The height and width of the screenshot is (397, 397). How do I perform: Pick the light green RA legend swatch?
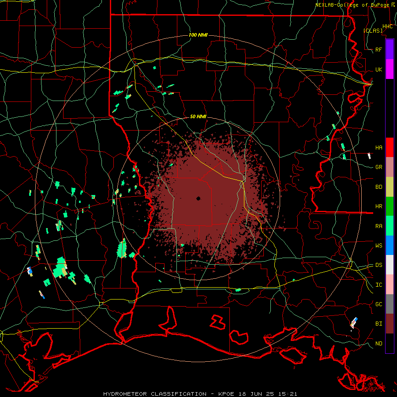pos(390,226)
